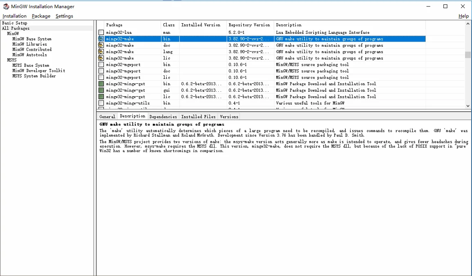Switch to the General tab
The height and width of the screenshot is (276, 472).
pos(107,117)
